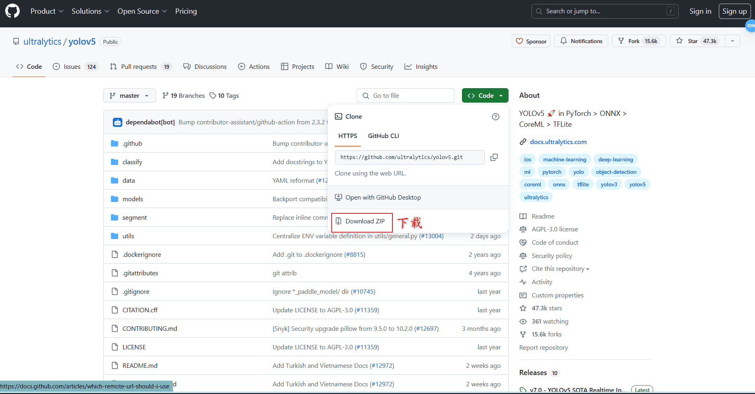Click the Star icon button
Screen dimensions: 755x394
(679, 41)
